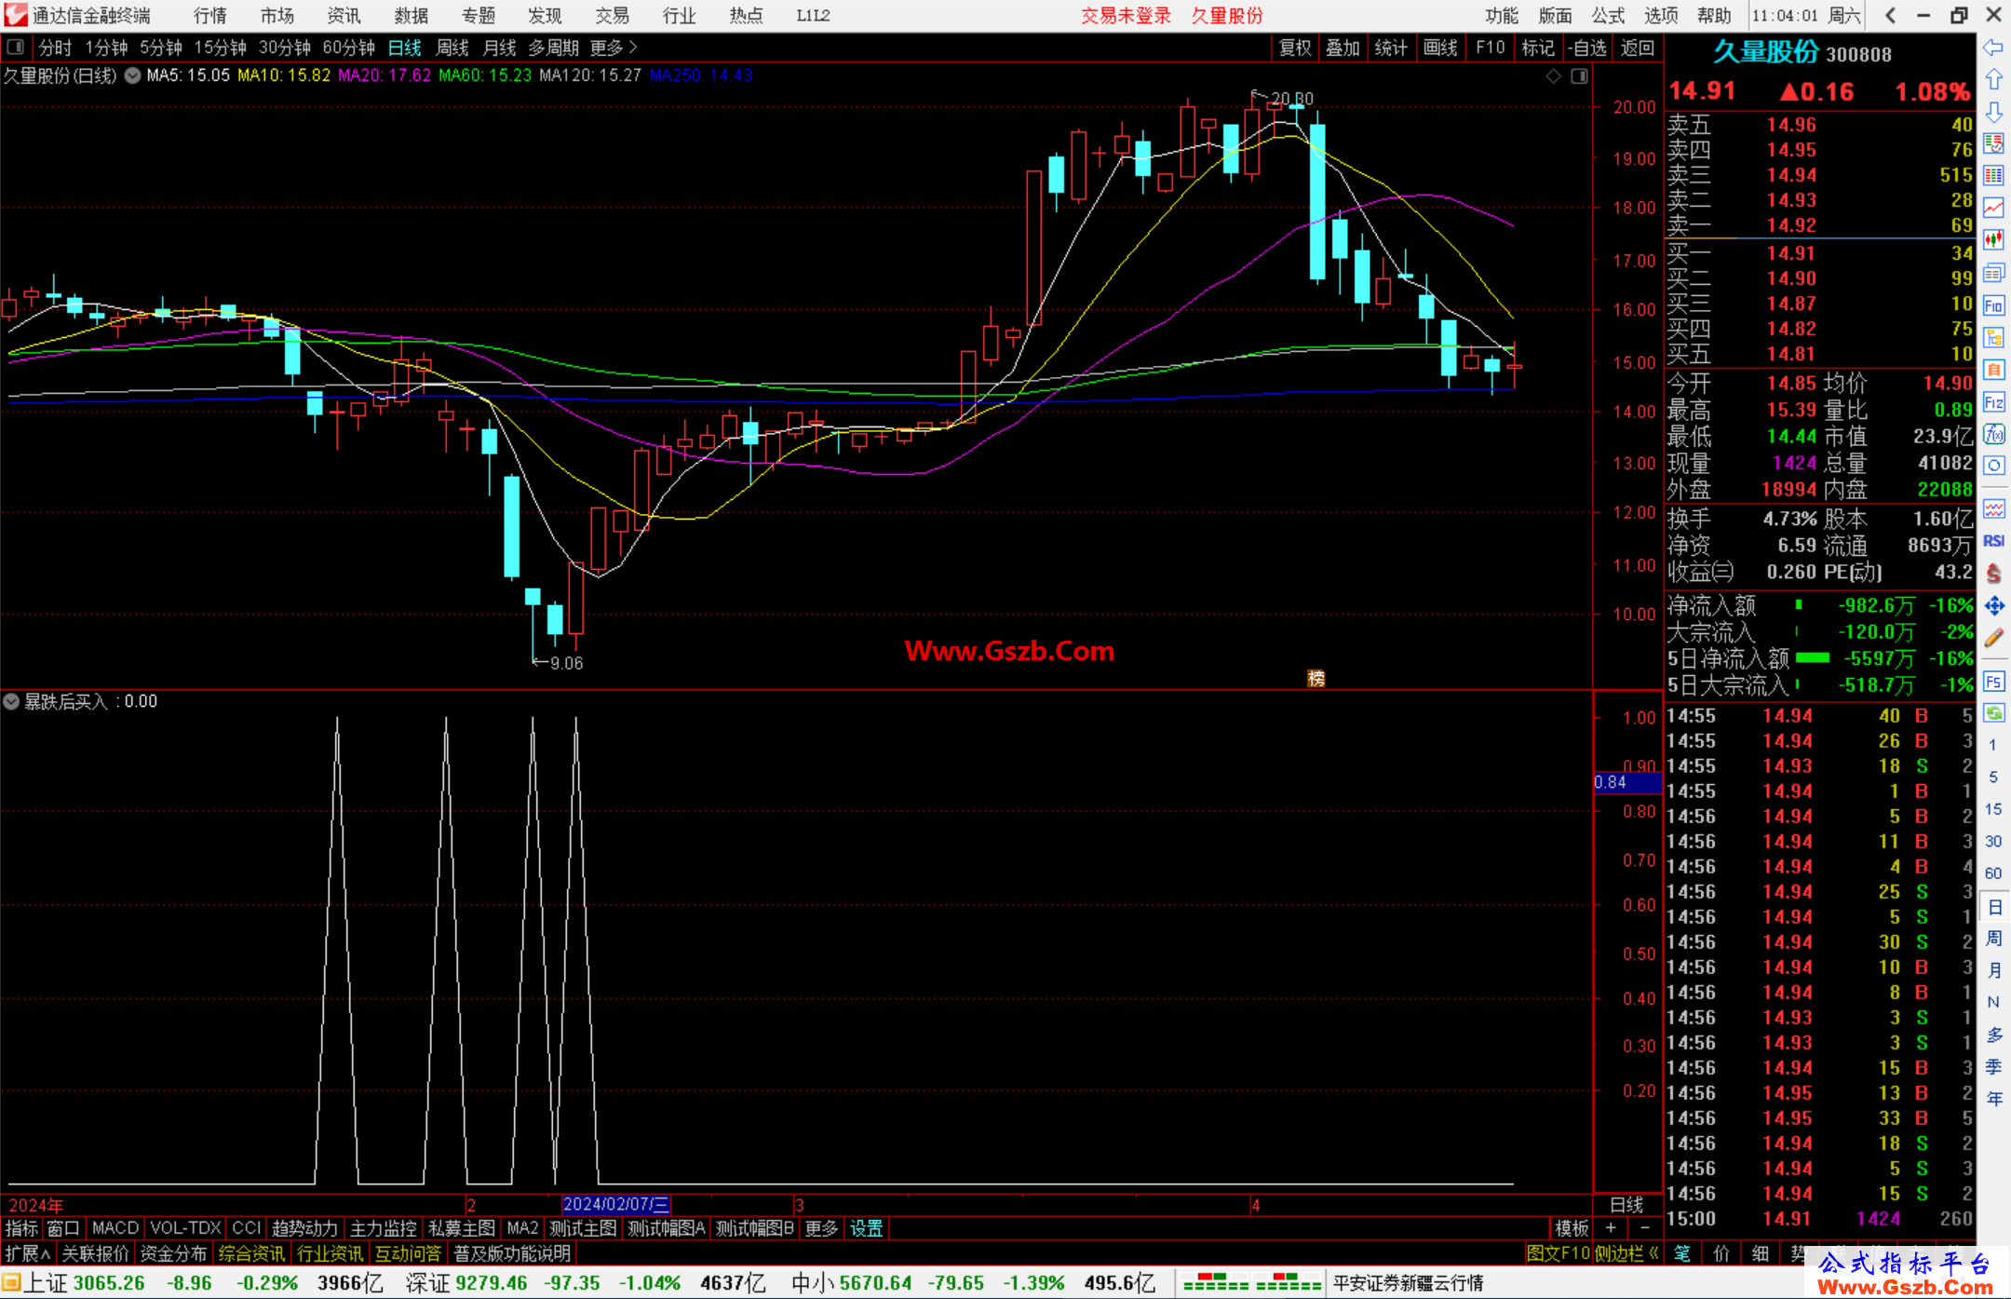
Task: Click the wavy lines indicator icon in sidebar
Action: coord(1993,508)
